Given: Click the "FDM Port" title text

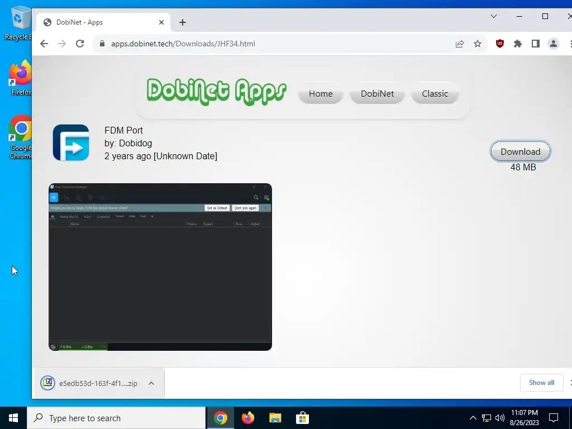Looking at the screenshot, I should [123, 130].
